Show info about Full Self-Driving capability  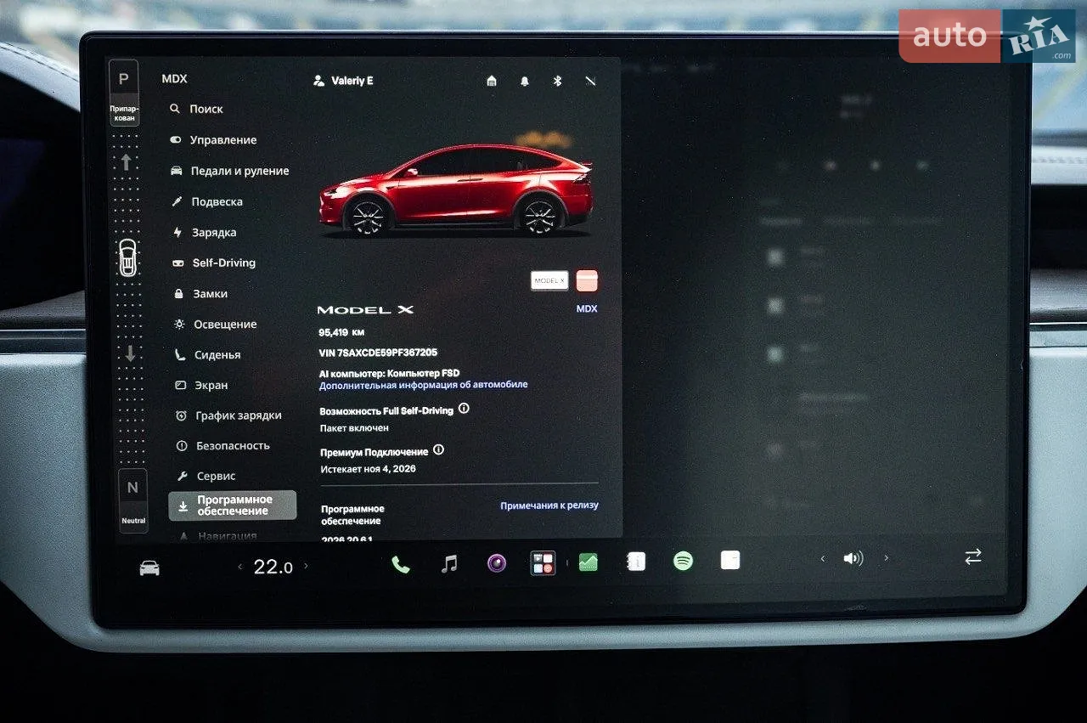pos(464,408)
